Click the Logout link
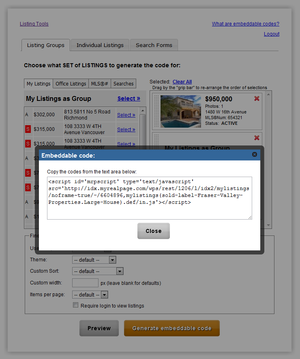The height and width of the screenshot is (359, 300). click(x=272, y=34)
